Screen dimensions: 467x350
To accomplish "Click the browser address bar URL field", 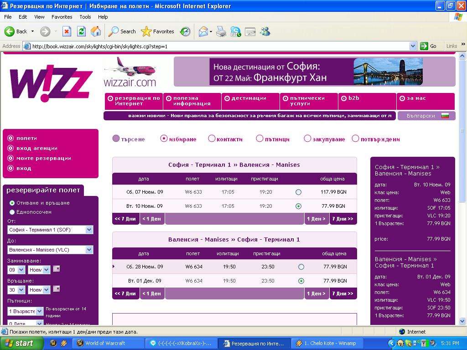I will [219, 46].
